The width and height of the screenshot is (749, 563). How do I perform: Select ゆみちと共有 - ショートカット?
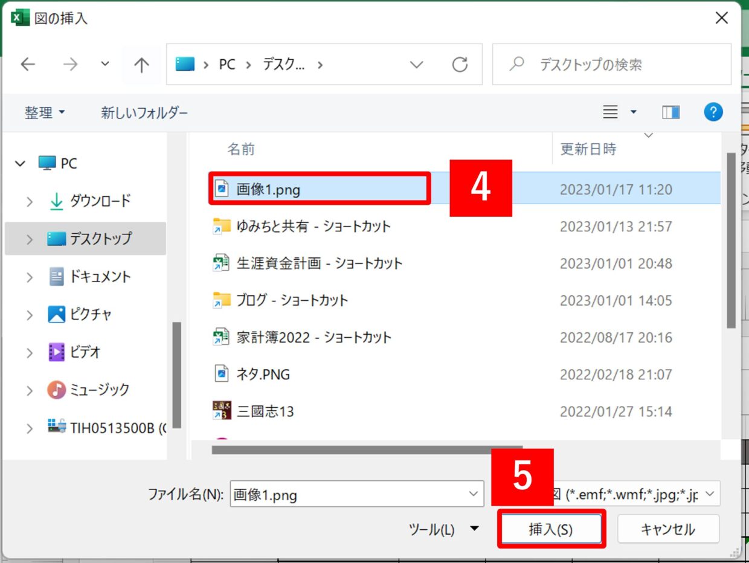click(313, 227)
